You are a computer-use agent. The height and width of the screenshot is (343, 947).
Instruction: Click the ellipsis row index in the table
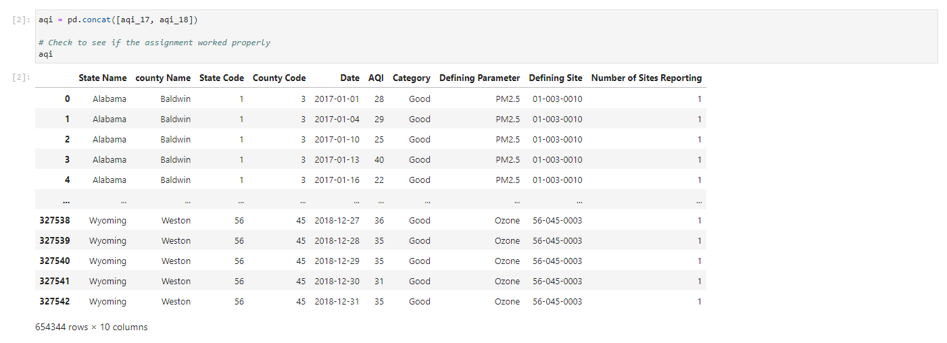coord(65,201)
